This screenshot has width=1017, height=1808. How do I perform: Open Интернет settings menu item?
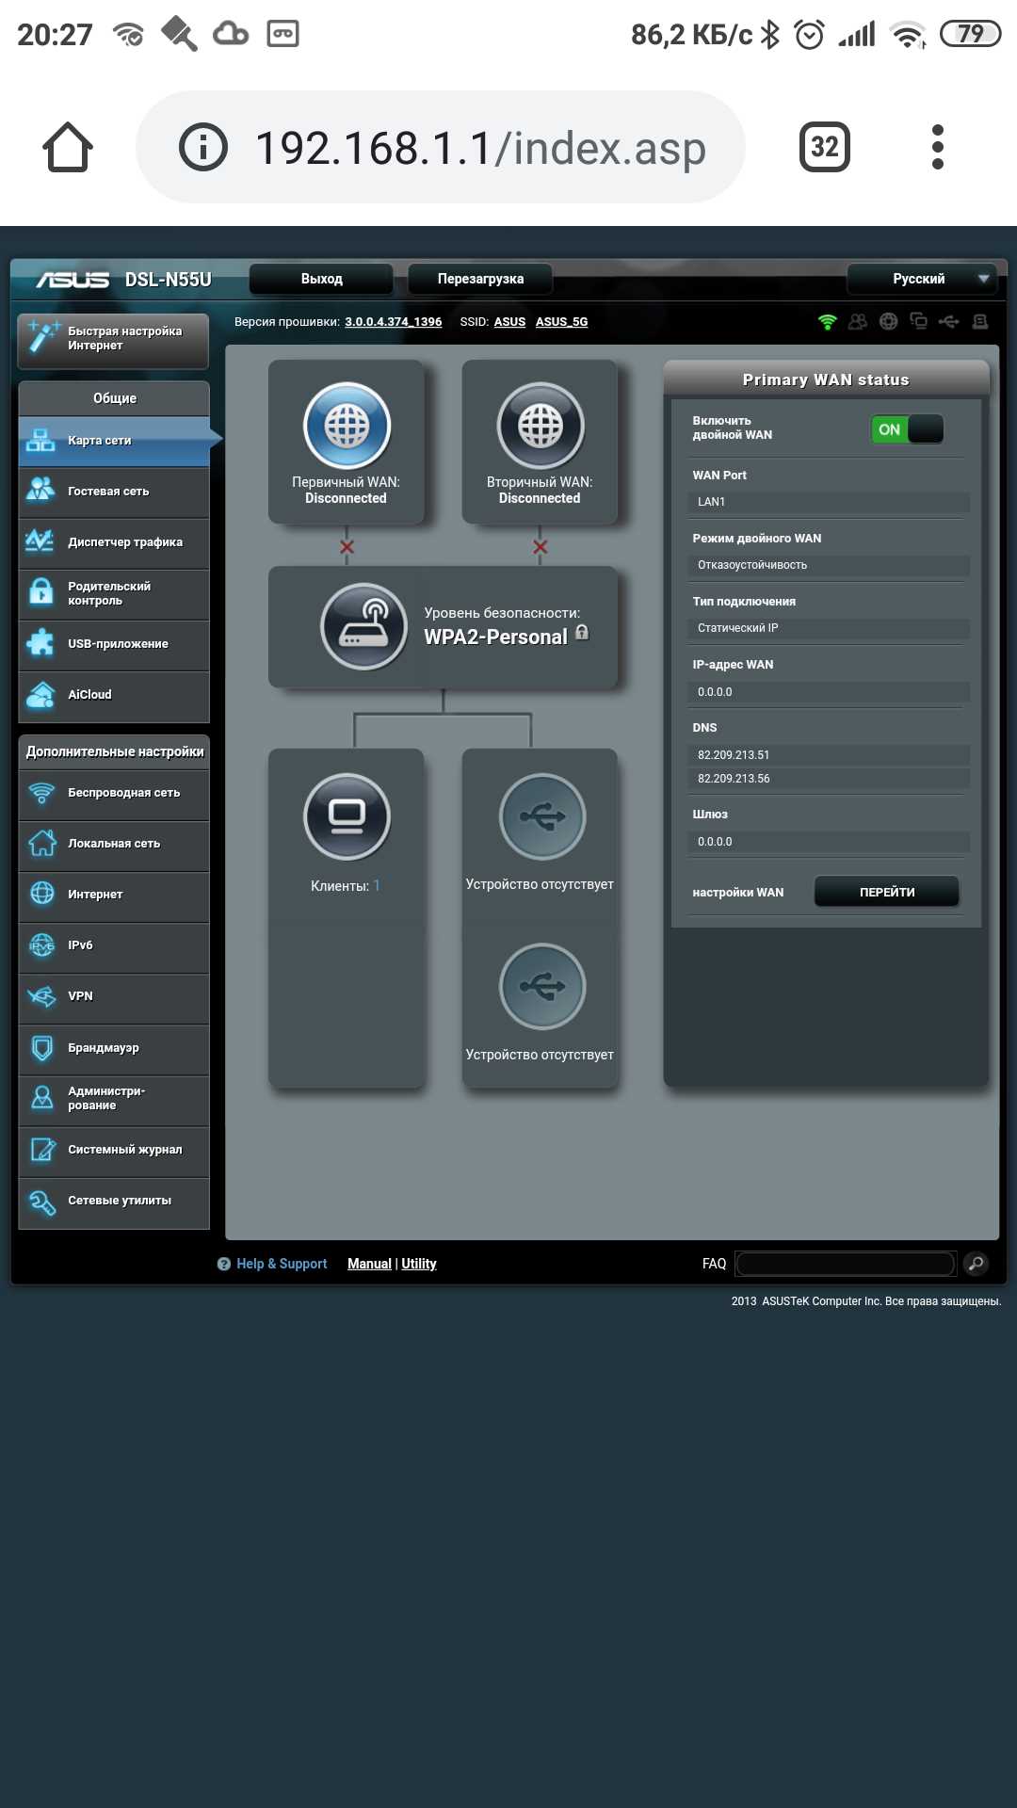pos(114,895)
